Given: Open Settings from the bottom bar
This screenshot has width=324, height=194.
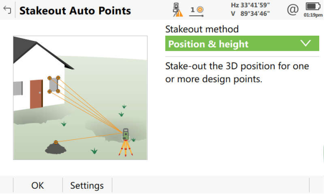Looking at the screenshot, I should 87,185.
